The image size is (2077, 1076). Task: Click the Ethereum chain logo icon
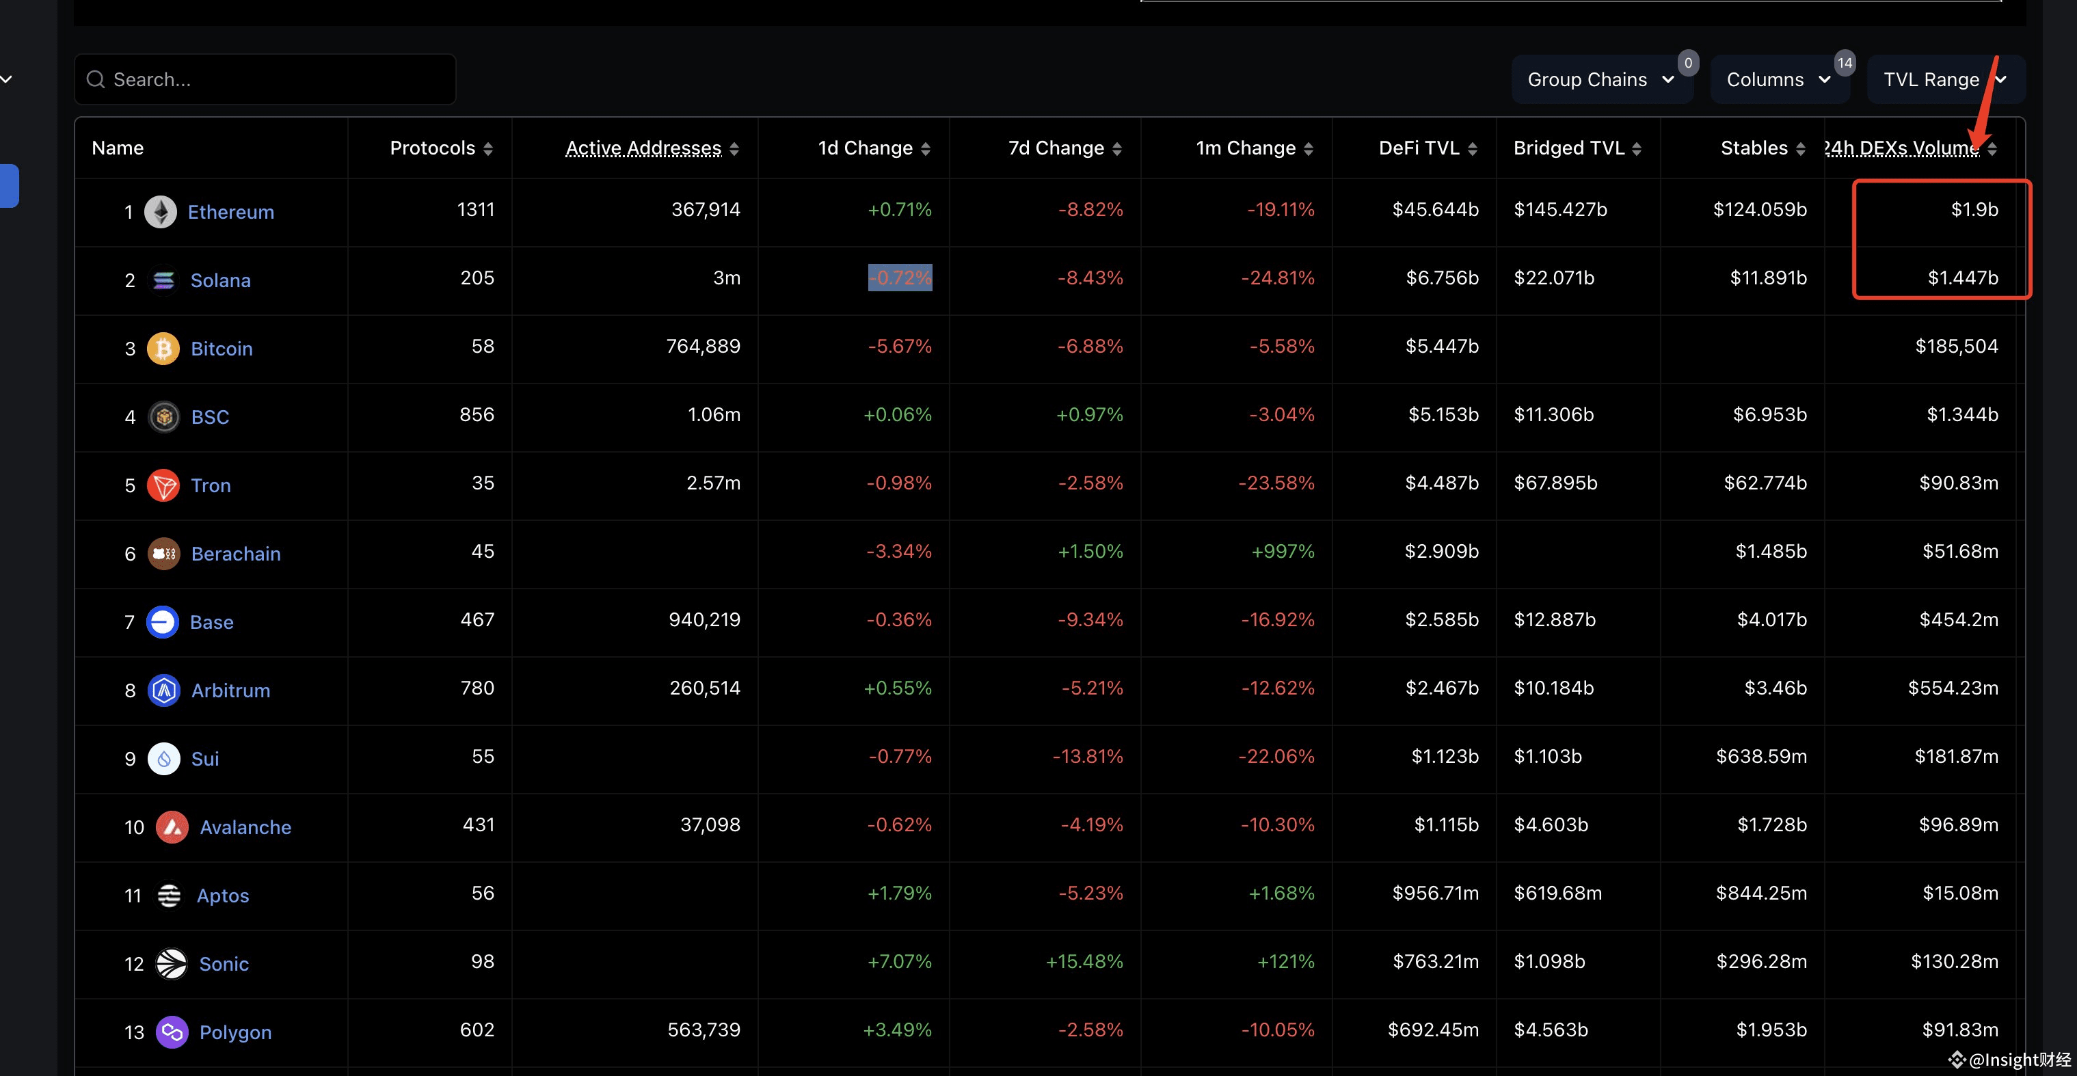[161, 212]
